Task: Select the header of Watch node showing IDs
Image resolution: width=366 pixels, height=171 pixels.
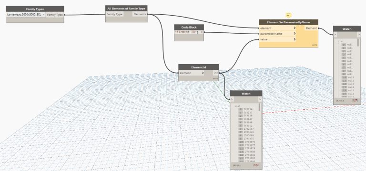Action: [x=246, y=93]
